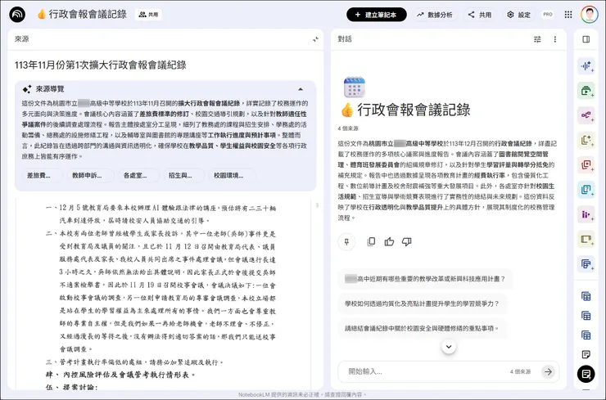The height and width of the screenshot is (400, 606).
Task: Open the first saved table item in sidebar
Action: tap(586, 297)
